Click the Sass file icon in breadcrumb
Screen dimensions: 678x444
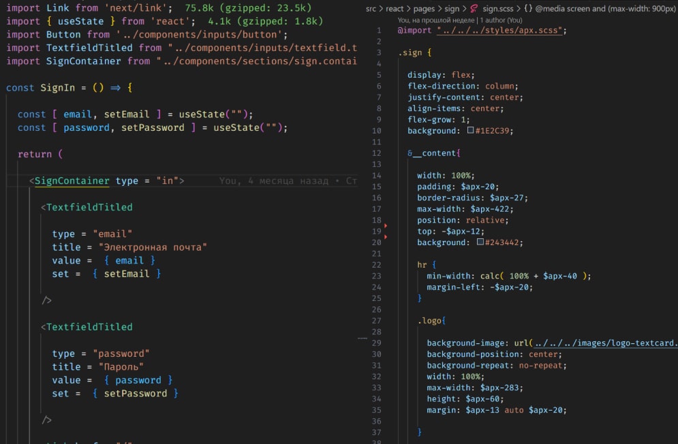474,10
